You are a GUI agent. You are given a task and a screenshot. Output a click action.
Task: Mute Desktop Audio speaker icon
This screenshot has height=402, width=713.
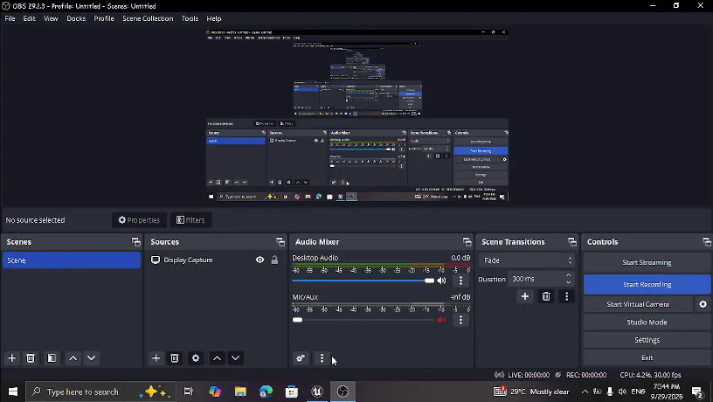point(441,281)
